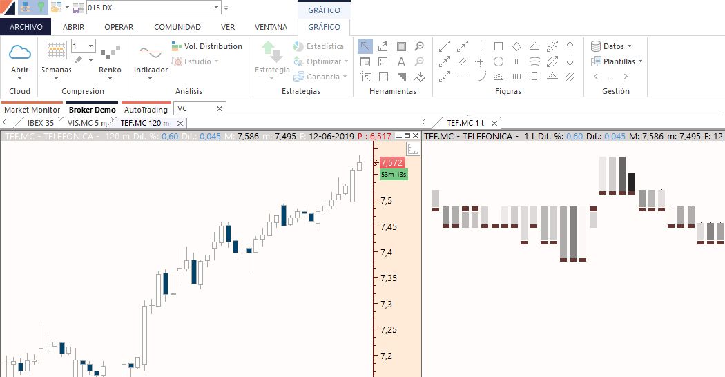Click the green '53m 13s' countdown label

click(394, 175)
